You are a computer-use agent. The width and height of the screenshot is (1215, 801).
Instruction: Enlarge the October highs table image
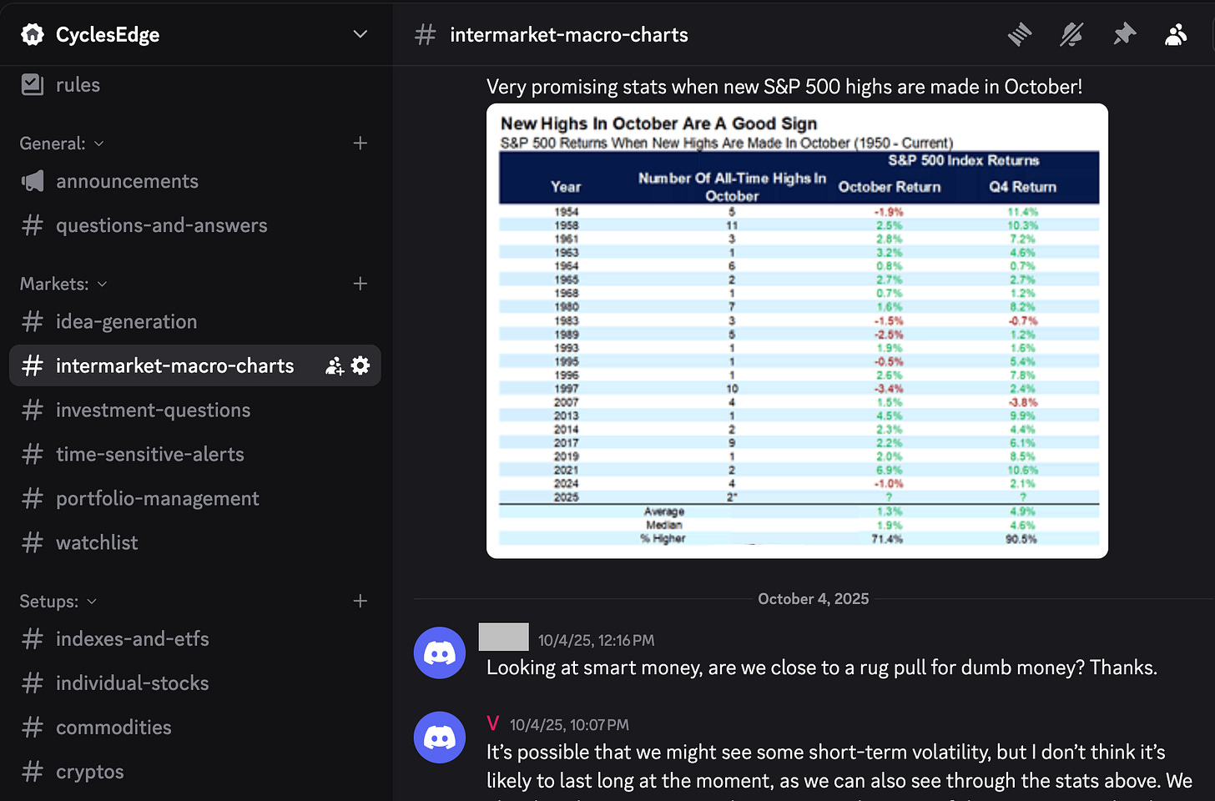click(x=797, y=331)
